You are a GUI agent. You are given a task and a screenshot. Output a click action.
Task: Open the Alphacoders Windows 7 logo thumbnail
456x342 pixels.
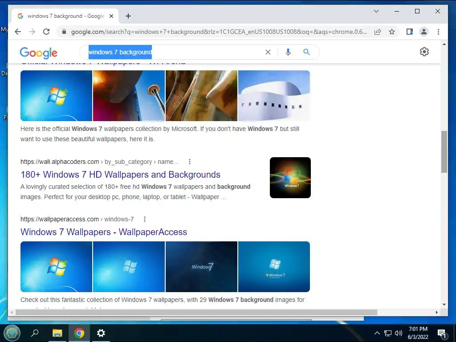tap(290, 178)
